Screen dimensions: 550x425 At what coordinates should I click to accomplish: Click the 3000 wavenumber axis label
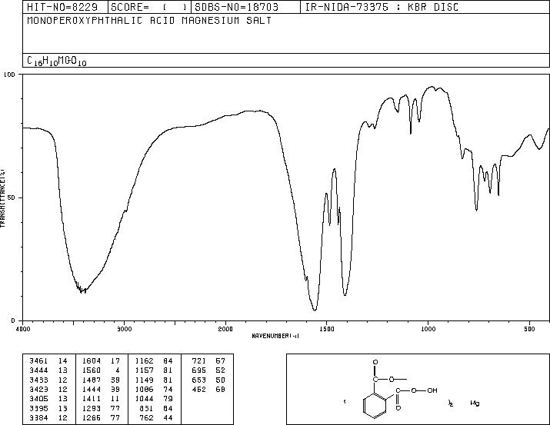click(x=124, y=329)
